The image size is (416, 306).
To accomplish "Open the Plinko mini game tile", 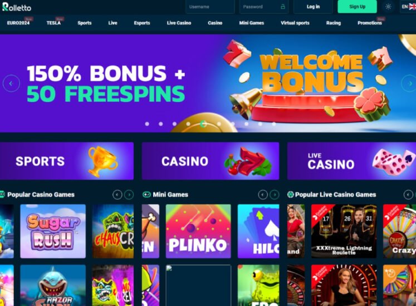I will [x=198, y=231].
